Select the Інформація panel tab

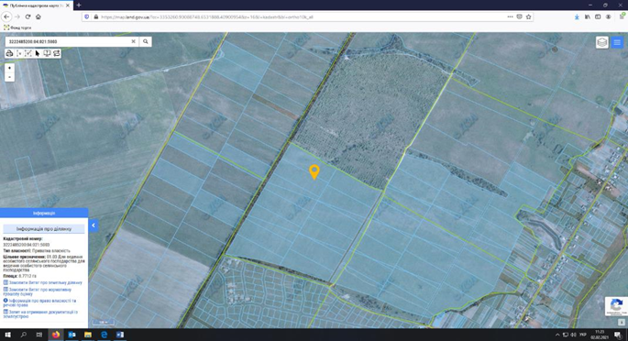click(44, 214)
